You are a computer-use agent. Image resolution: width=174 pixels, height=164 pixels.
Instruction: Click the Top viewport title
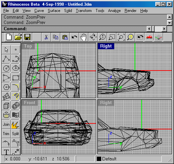(x=28, y=46)
